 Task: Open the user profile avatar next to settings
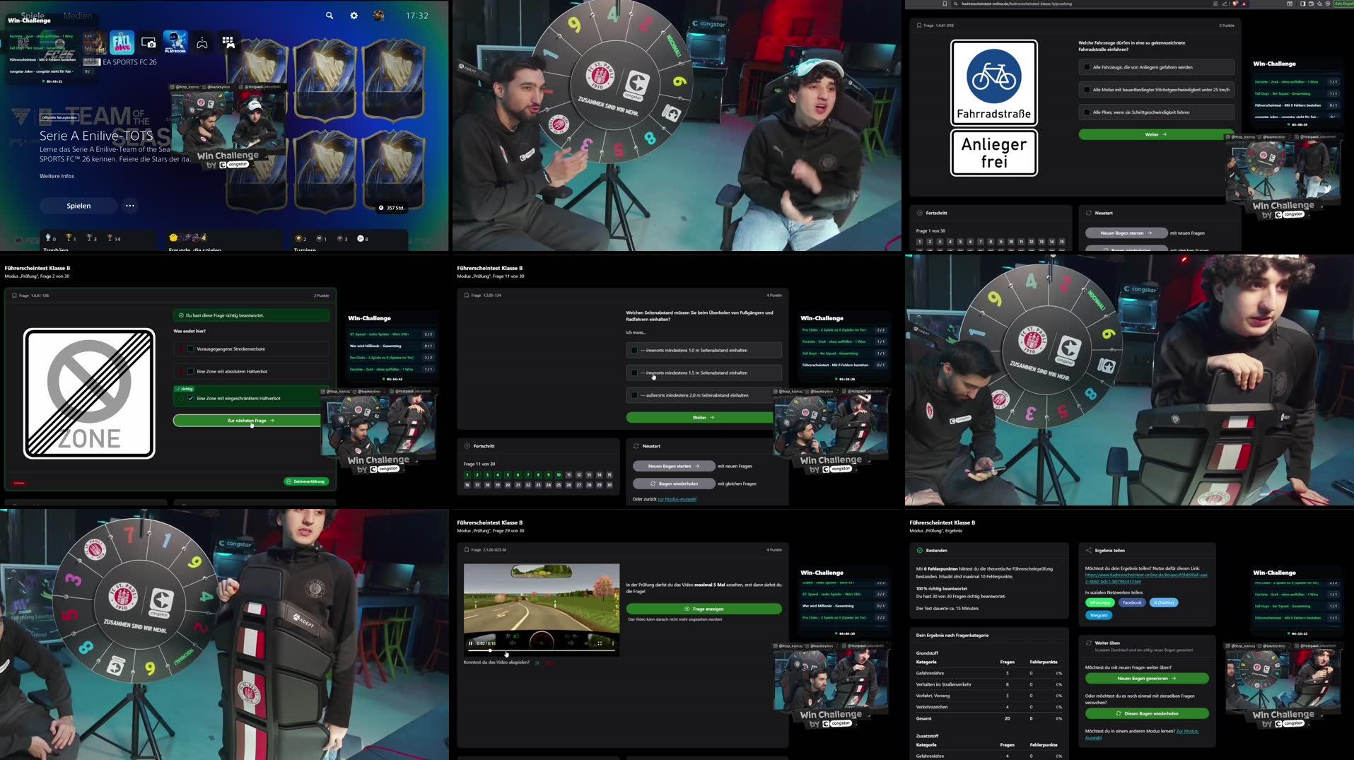(379, 16)
